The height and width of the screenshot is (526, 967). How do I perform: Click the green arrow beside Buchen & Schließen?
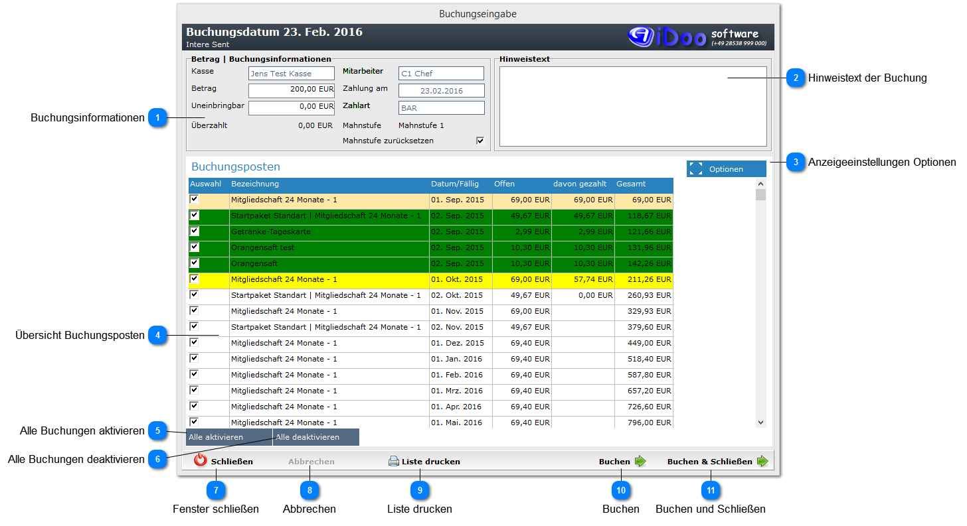[x=762, y=462]
